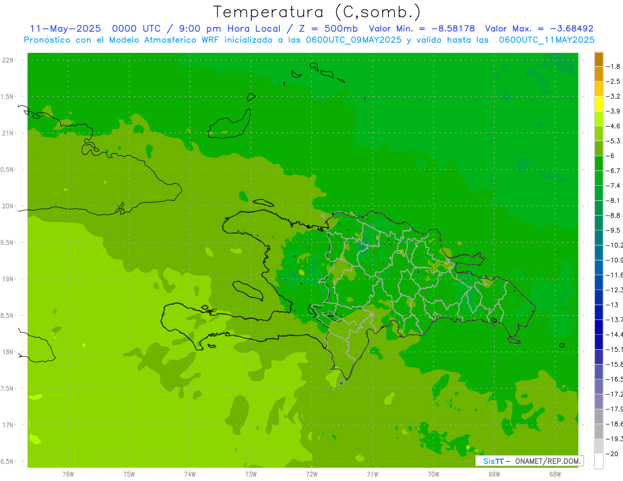The height and width of the screenshot is (481, 623).
Task: Click the '19N' latitude axis label
Action: 7,279
